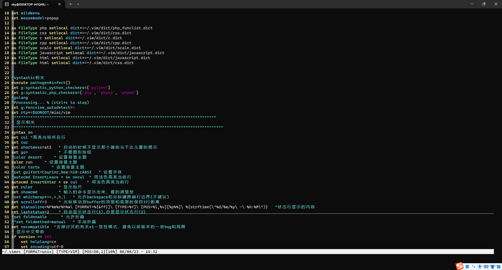Open a new terminal tab with plus
Image resolution: width=502 pixels, height=270 pixels.
coord(70,4)
